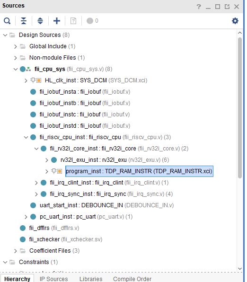Open the Libraries tab
Viewport: 247px width, 282px height.
pos(91,279)
